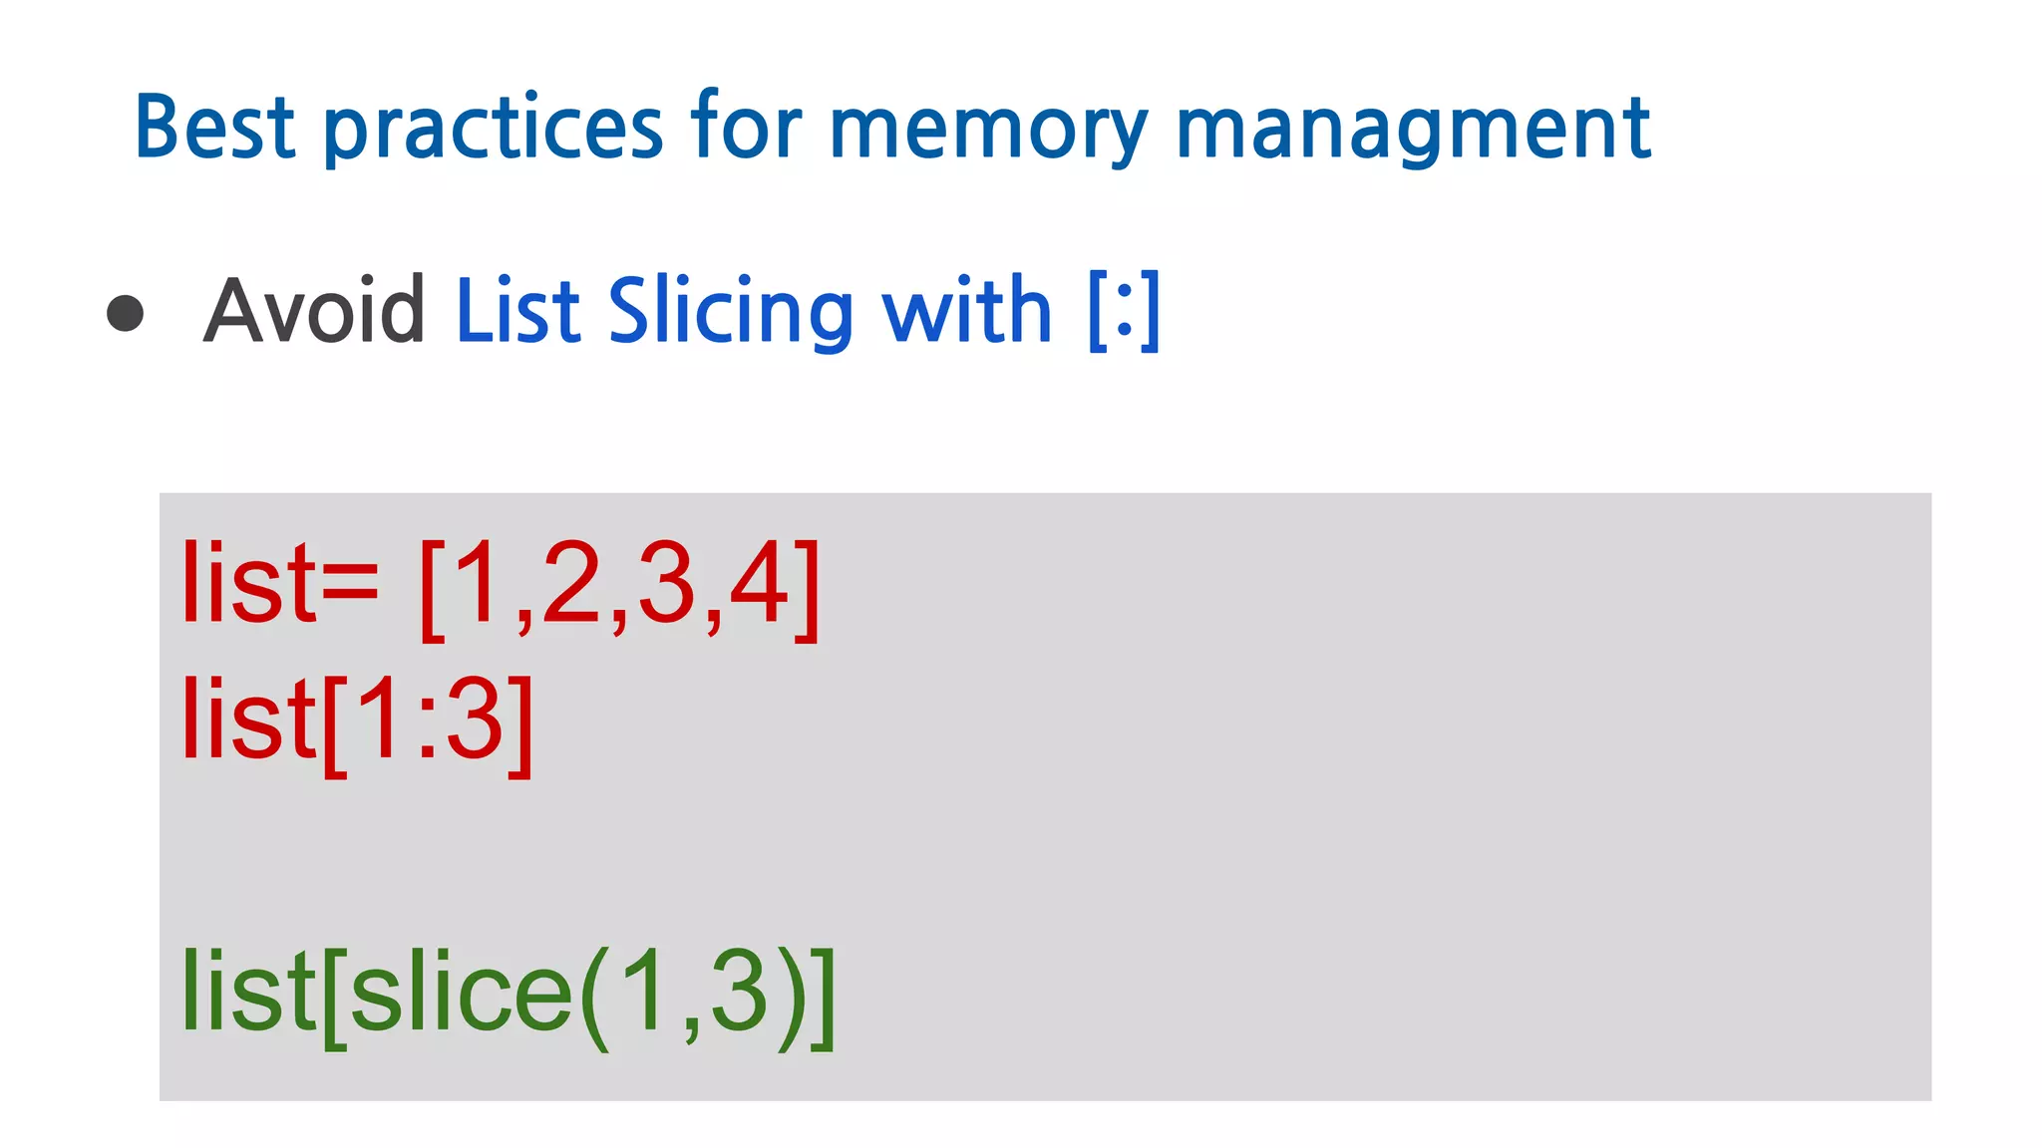This screenshot has width=2042, height=1148.
Task: Click the word 'practices' in the title
Action: [x=495, y=130]
